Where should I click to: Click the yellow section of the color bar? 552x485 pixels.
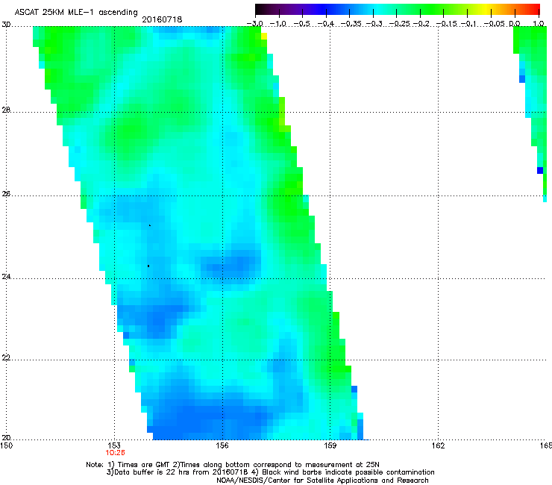pos(488,9)
